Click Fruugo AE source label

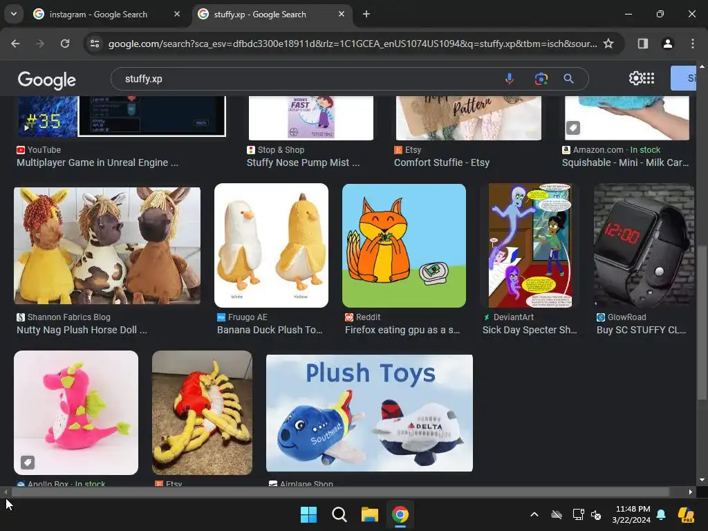[243, 317]
